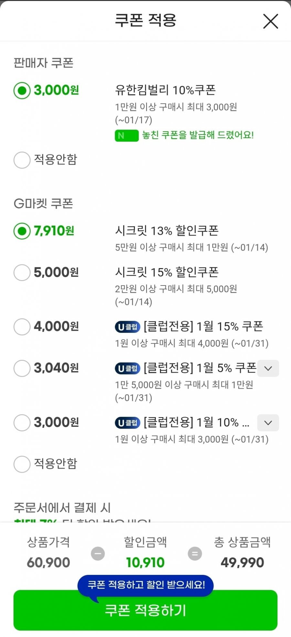Tap the equals circle icon

(195, 553)
